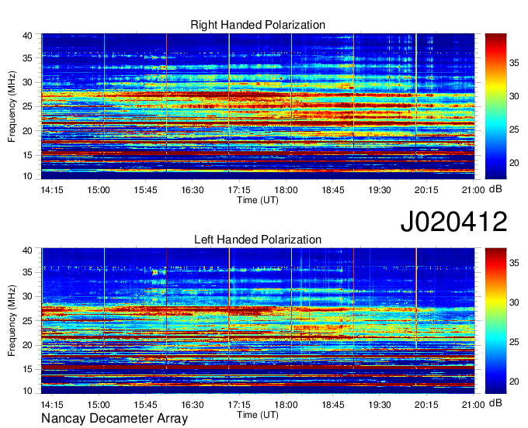
Task: Click the 18:00 time tick of Left Handed plot
Action: 286,405
